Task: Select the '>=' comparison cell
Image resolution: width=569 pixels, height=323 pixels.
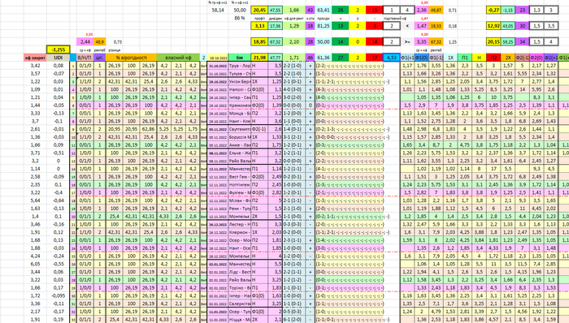Action: tap(407, 41)
